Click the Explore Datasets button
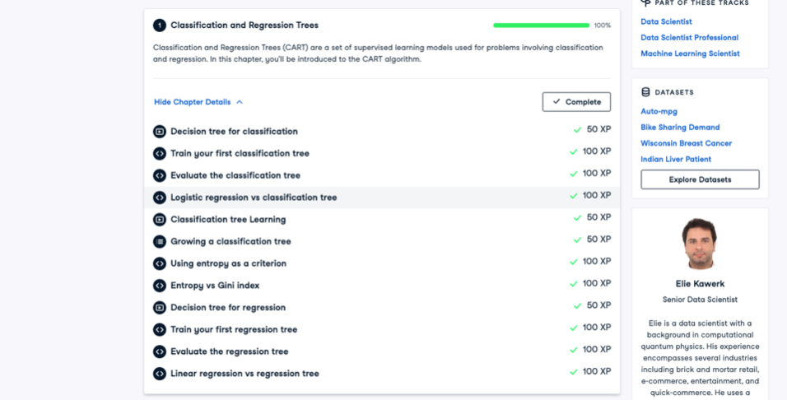The image size is (787, 400). click(x=700, y=179)
